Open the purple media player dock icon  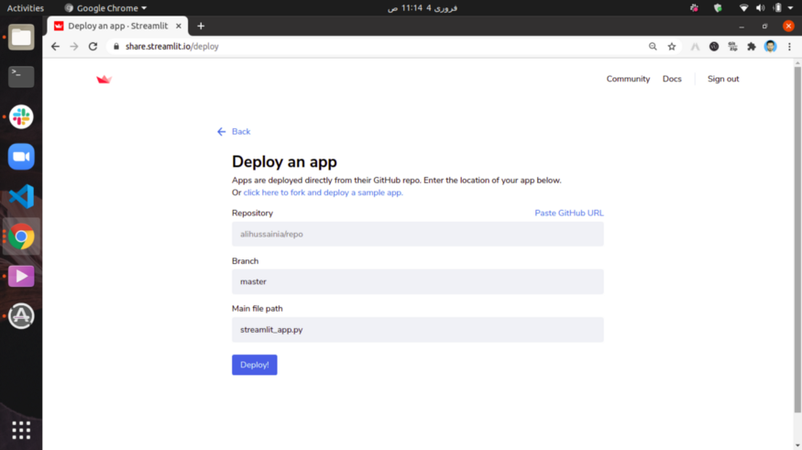[21, 276]
